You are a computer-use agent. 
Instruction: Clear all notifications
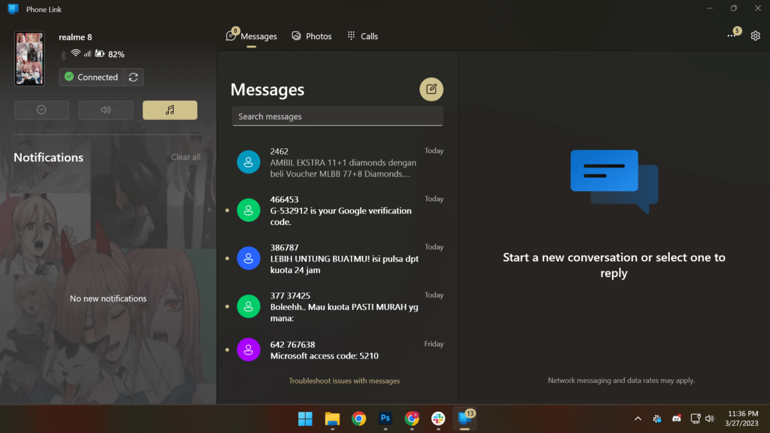click(185, 157)
